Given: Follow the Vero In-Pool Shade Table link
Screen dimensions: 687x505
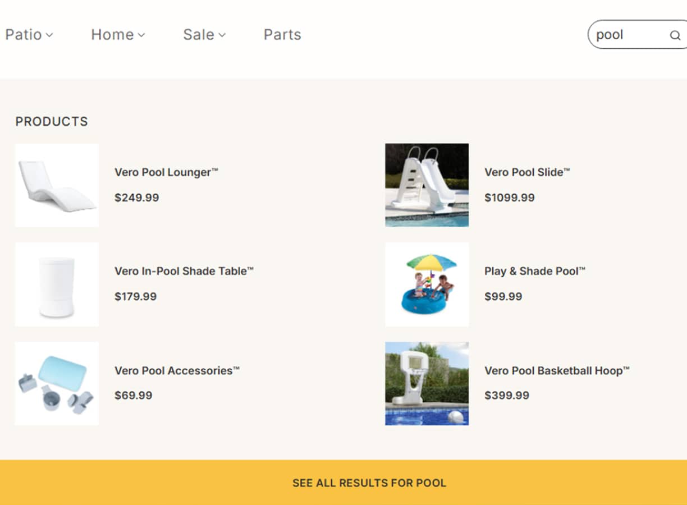Looking at the screenshot, I should pyautogui.click(x=184, y=271).
